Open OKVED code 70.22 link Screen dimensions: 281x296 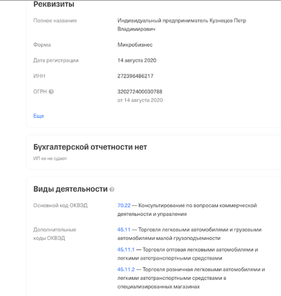tap(124, 205)
